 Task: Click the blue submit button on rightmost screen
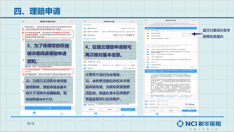[x=189, y=111]
